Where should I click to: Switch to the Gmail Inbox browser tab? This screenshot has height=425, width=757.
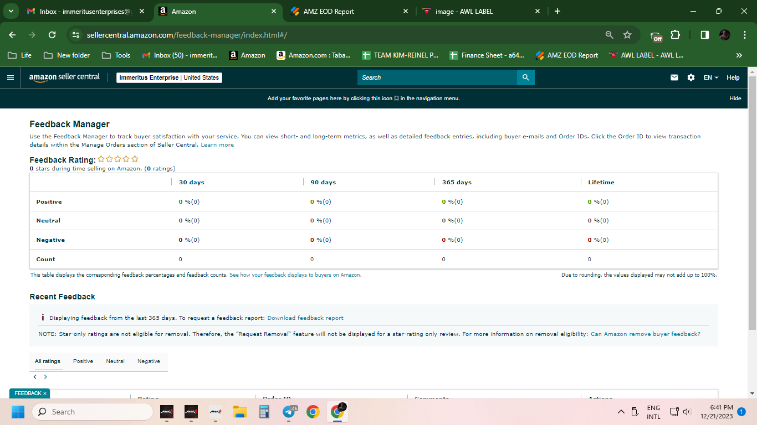pyautogui.click(x=86, y=11)
